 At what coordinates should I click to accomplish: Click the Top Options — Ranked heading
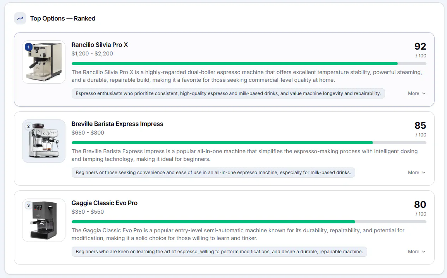(x=63, y=18)
